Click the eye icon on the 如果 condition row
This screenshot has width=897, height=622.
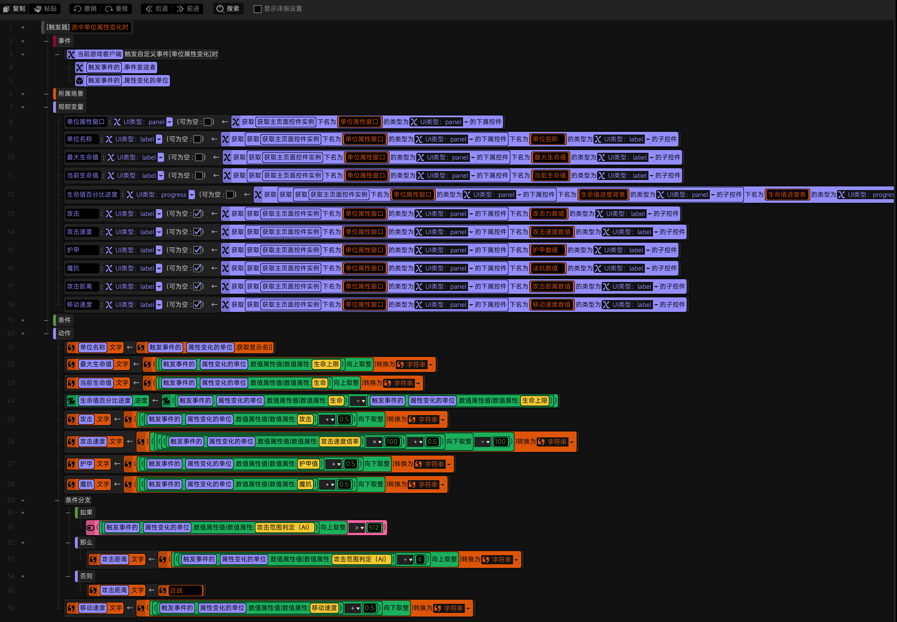90,527
